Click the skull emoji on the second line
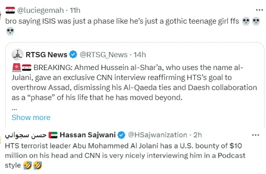This screenshot has width=266, height=174. pos(10,31)
